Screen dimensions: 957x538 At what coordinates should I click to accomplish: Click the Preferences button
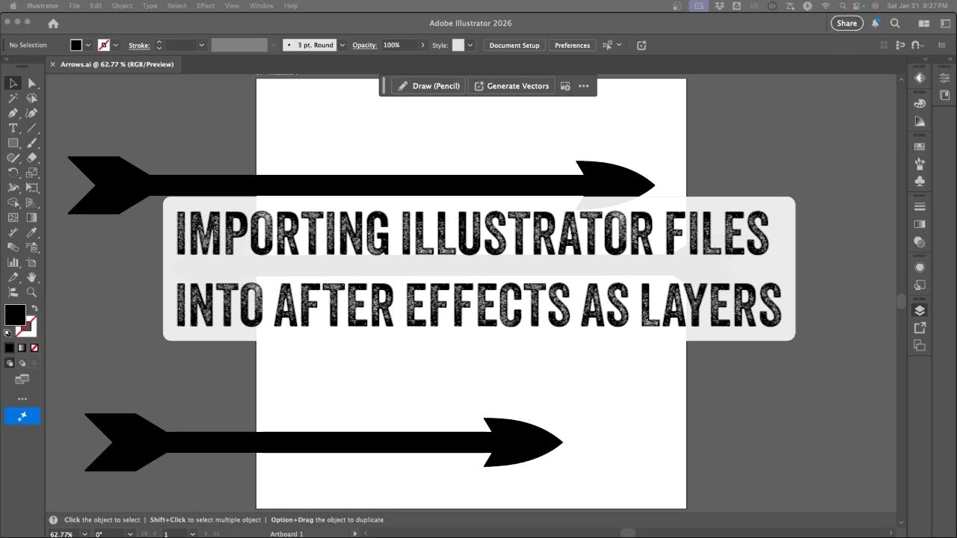click(x=572, y=45)
